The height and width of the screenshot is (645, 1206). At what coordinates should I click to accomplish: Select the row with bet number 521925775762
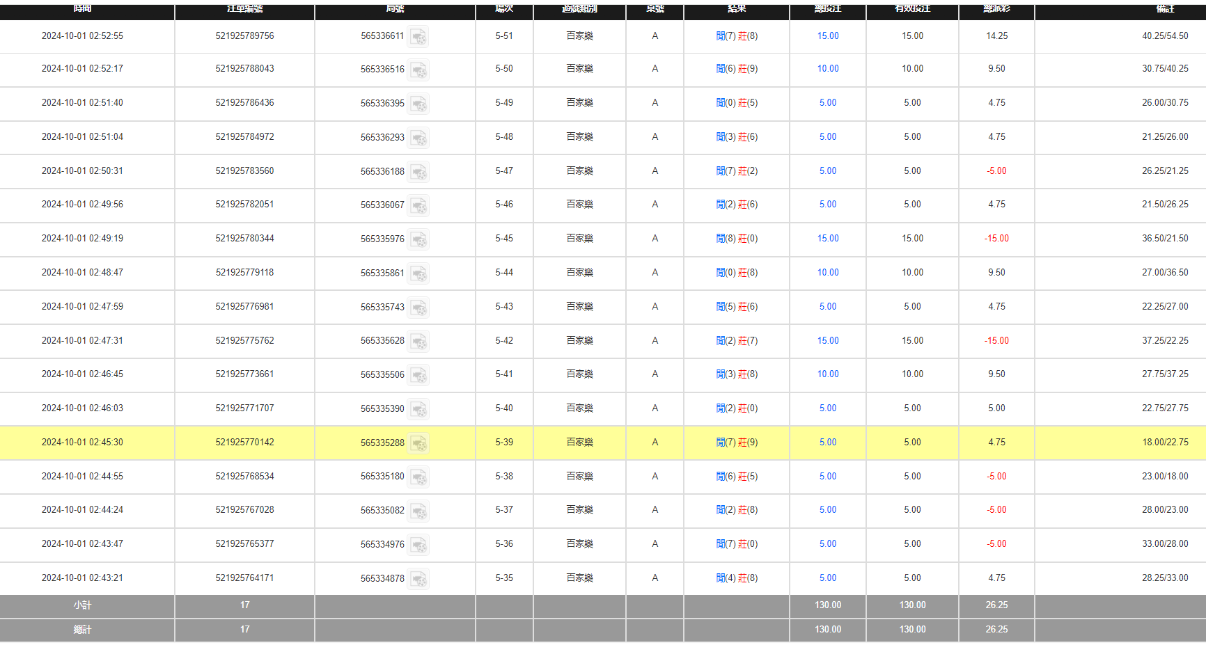click(244, 341)
